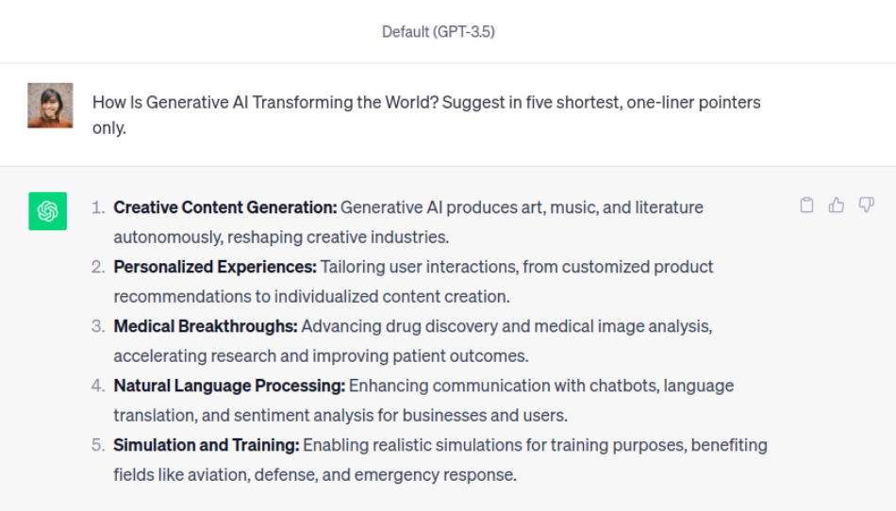Click the thumbs up icon

click(x=836, y=206)
